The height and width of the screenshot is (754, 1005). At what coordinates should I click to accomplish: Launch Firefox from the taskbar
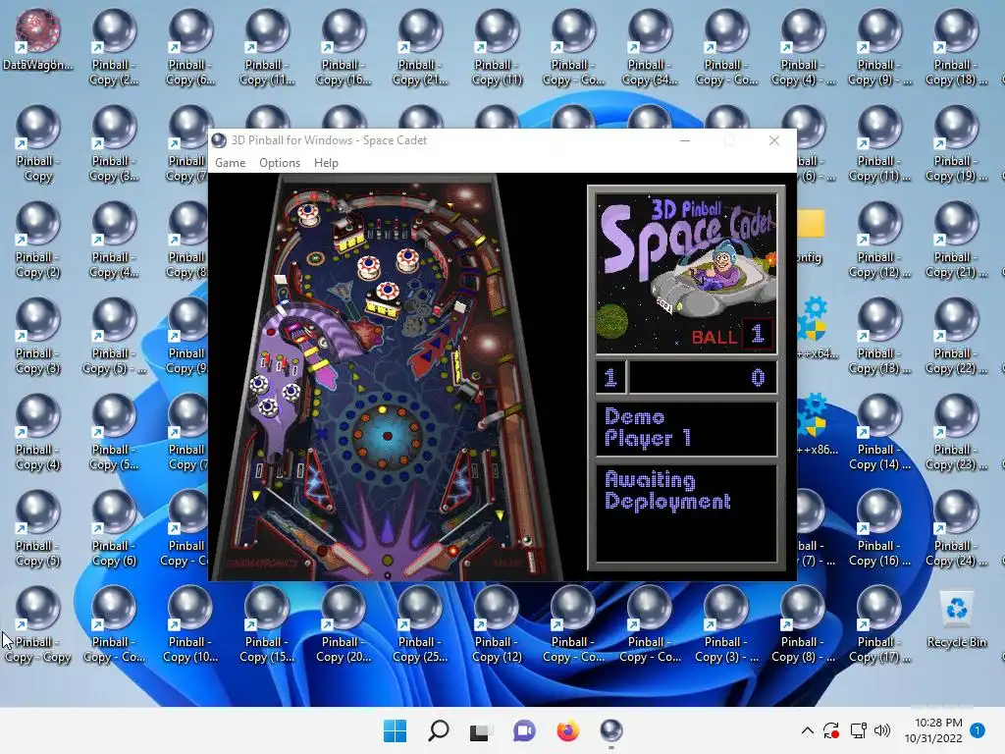point(568,730)
